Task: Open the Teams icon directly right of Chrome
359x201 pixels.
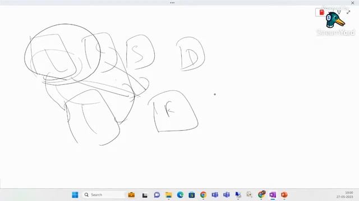Action: pos(215,195)
